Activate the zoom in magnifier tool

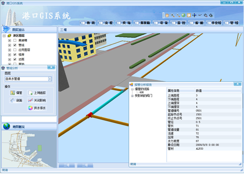(x=173, y=15)
